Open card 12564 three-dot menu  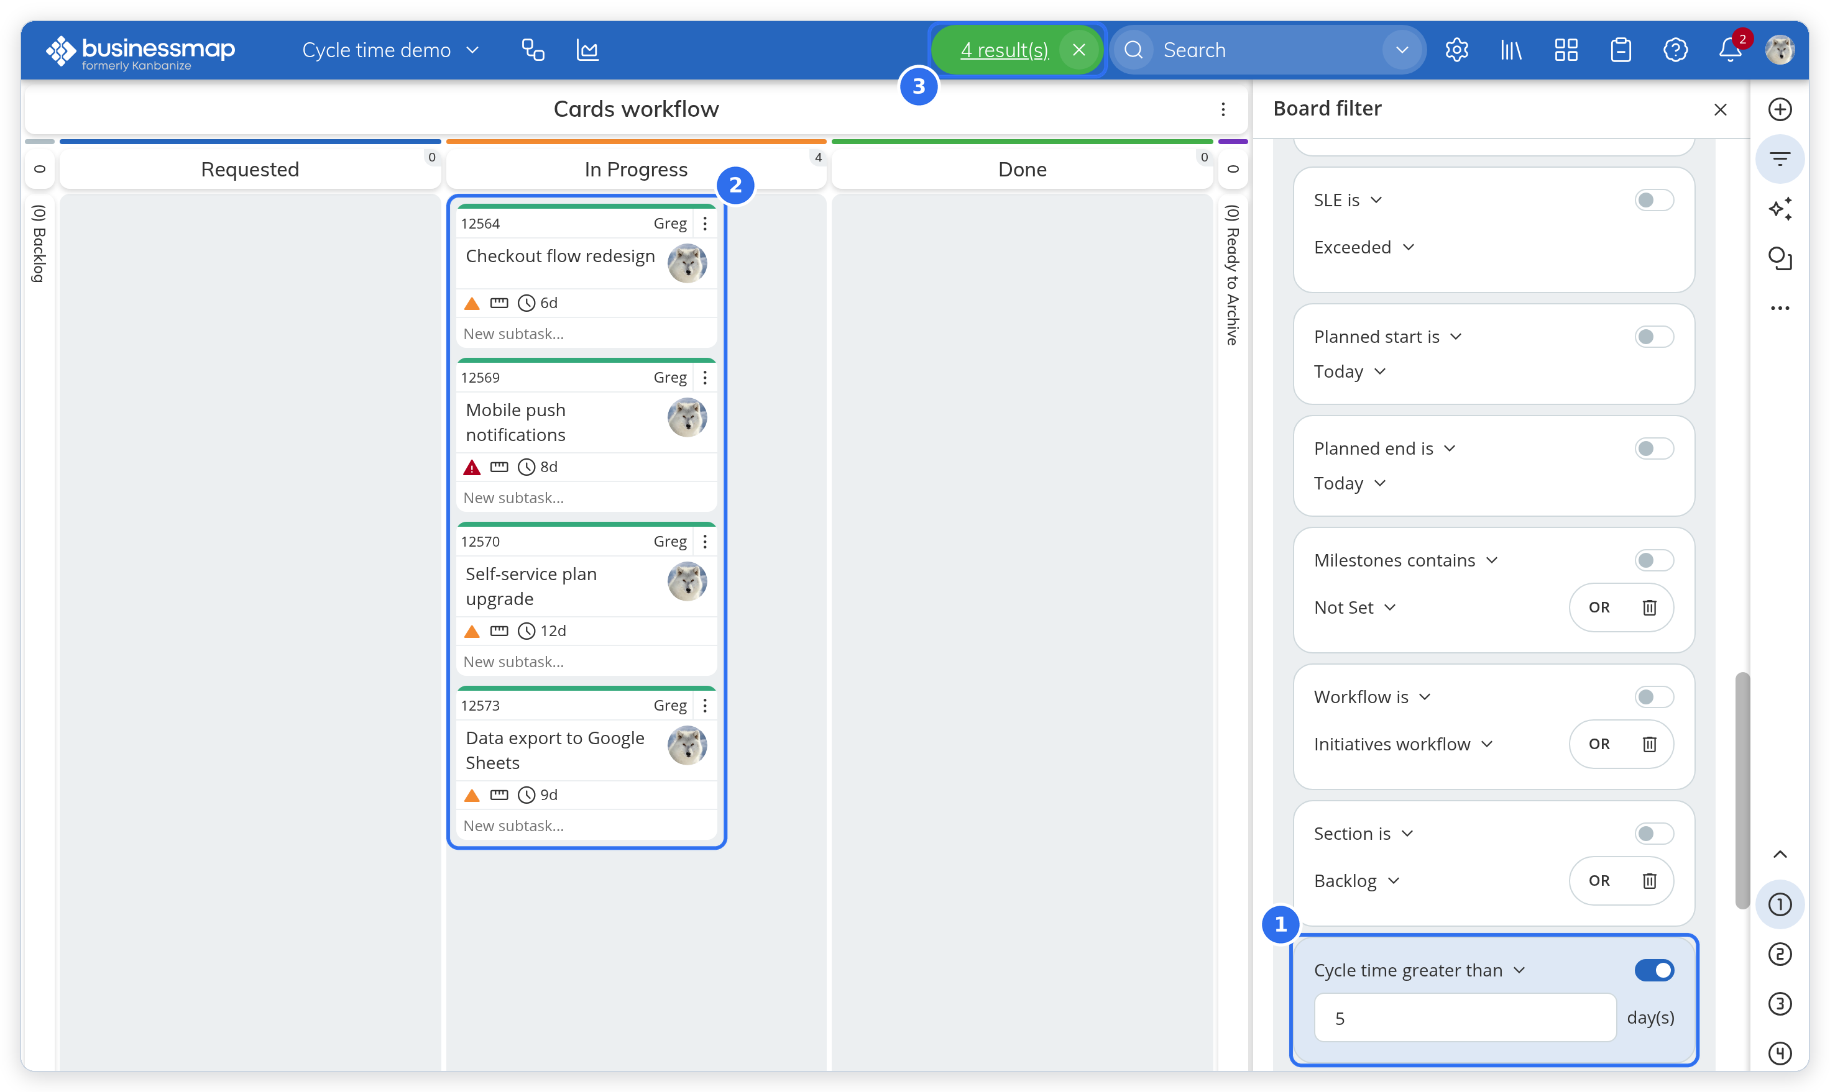tap(705, 224)
